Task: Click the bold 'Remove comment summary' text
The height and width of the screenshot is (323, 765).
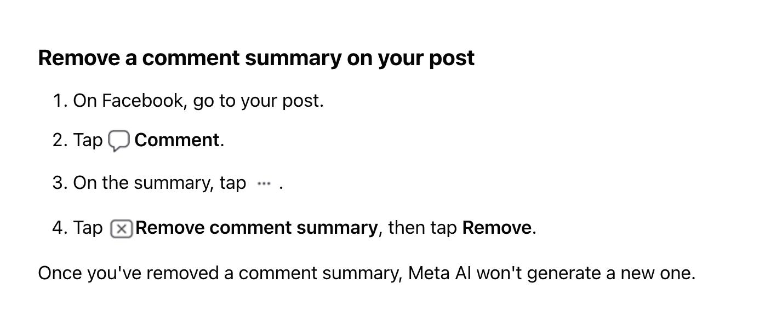Action: coord(256,228)
